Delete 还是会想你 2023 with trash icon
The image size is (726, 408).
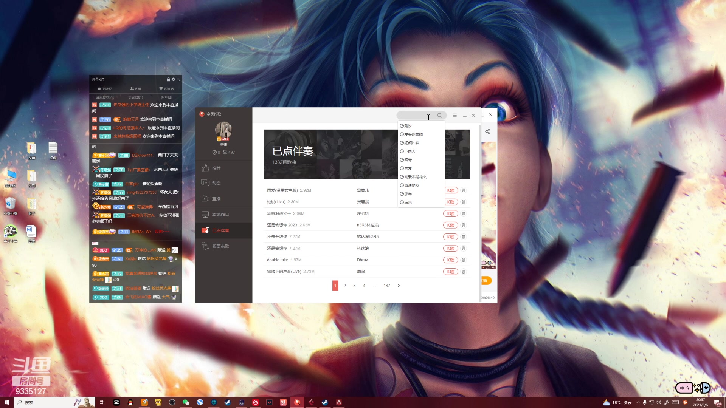[464, 225]
